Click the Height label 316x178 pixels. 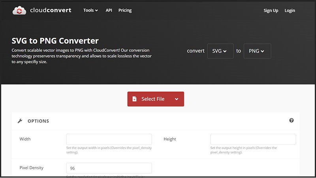click(170, 139)
